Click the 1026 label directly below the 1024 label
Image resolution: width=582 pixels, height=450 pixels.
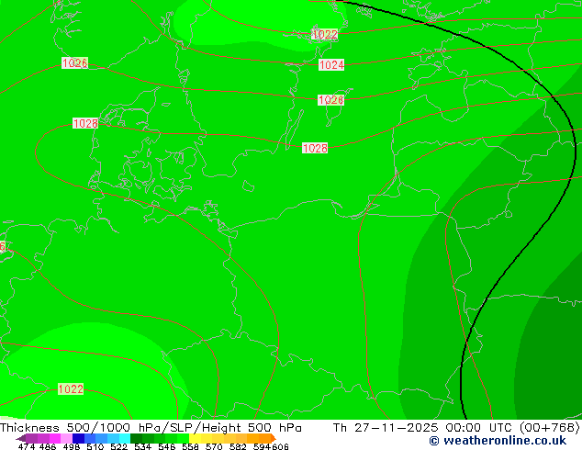pyautogui.click(x=330, y=100)
